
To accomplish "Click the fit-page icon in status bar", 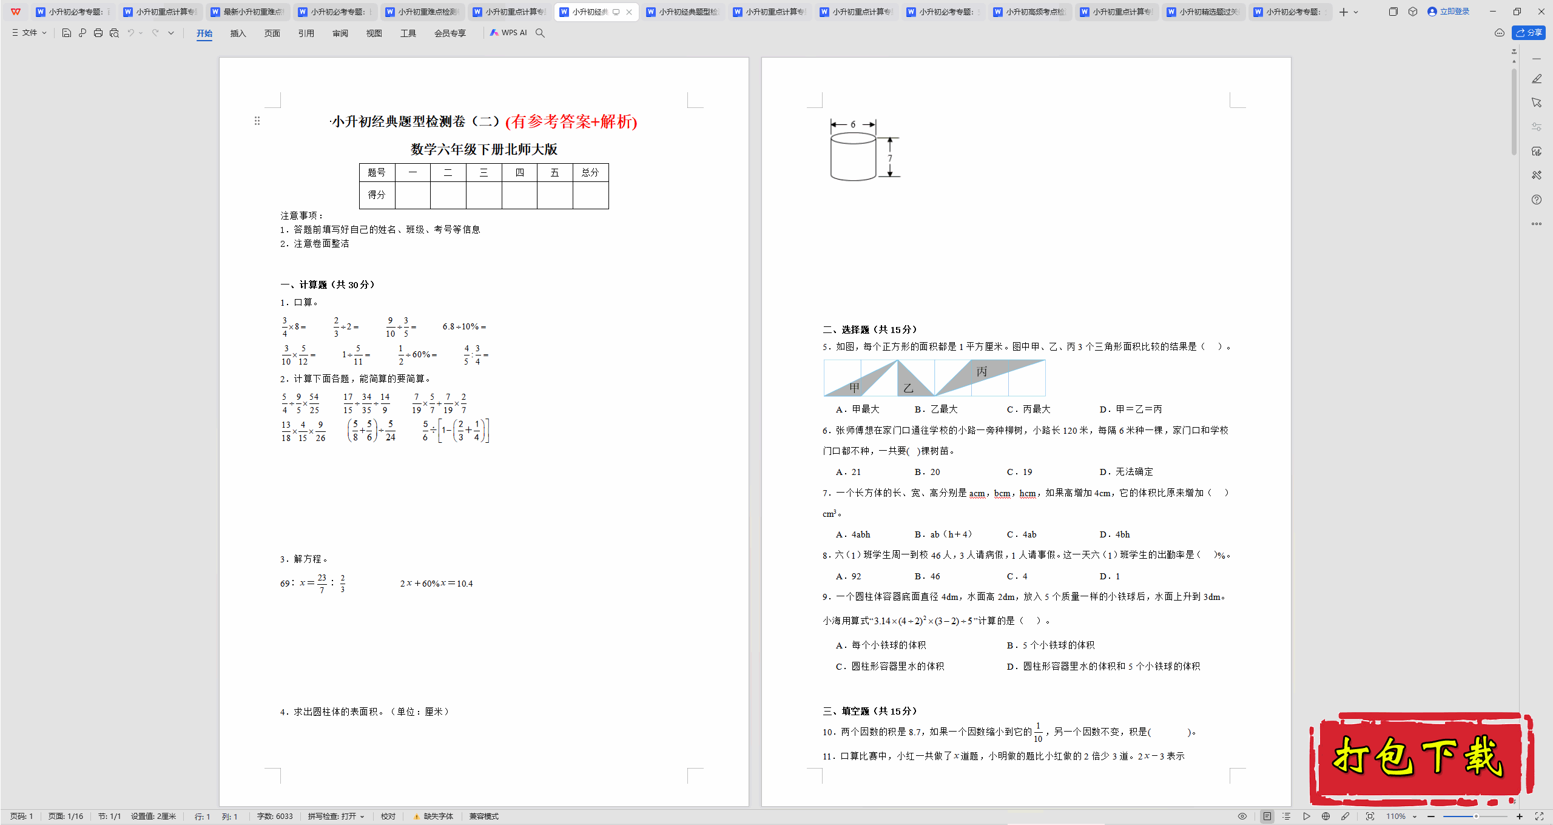I will coord(1370,817).
